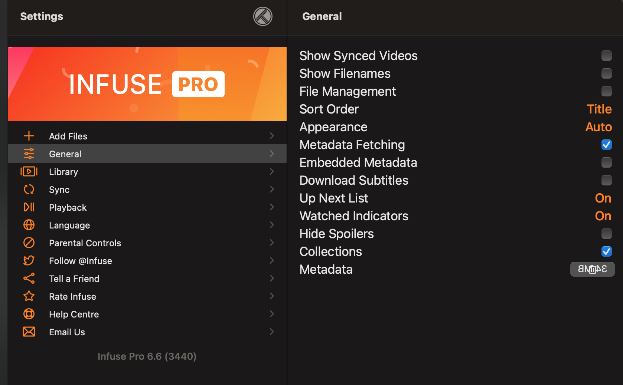Change the Appearance Auto setting
Screen dimensions: 623x385
click(598, 127)
